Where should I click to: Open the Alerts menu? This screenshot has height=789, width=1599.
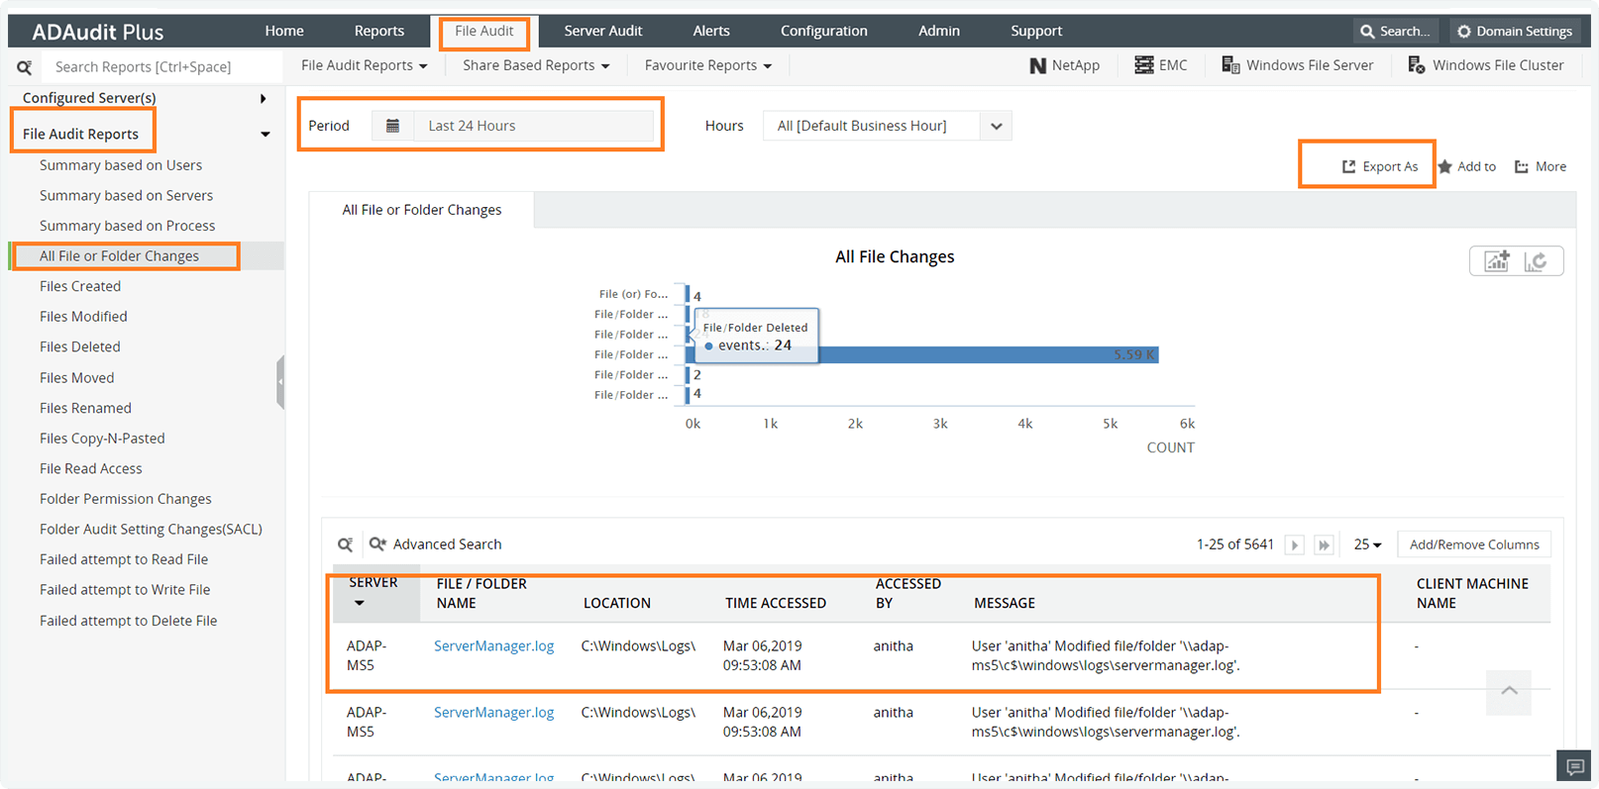click(711, 31)
